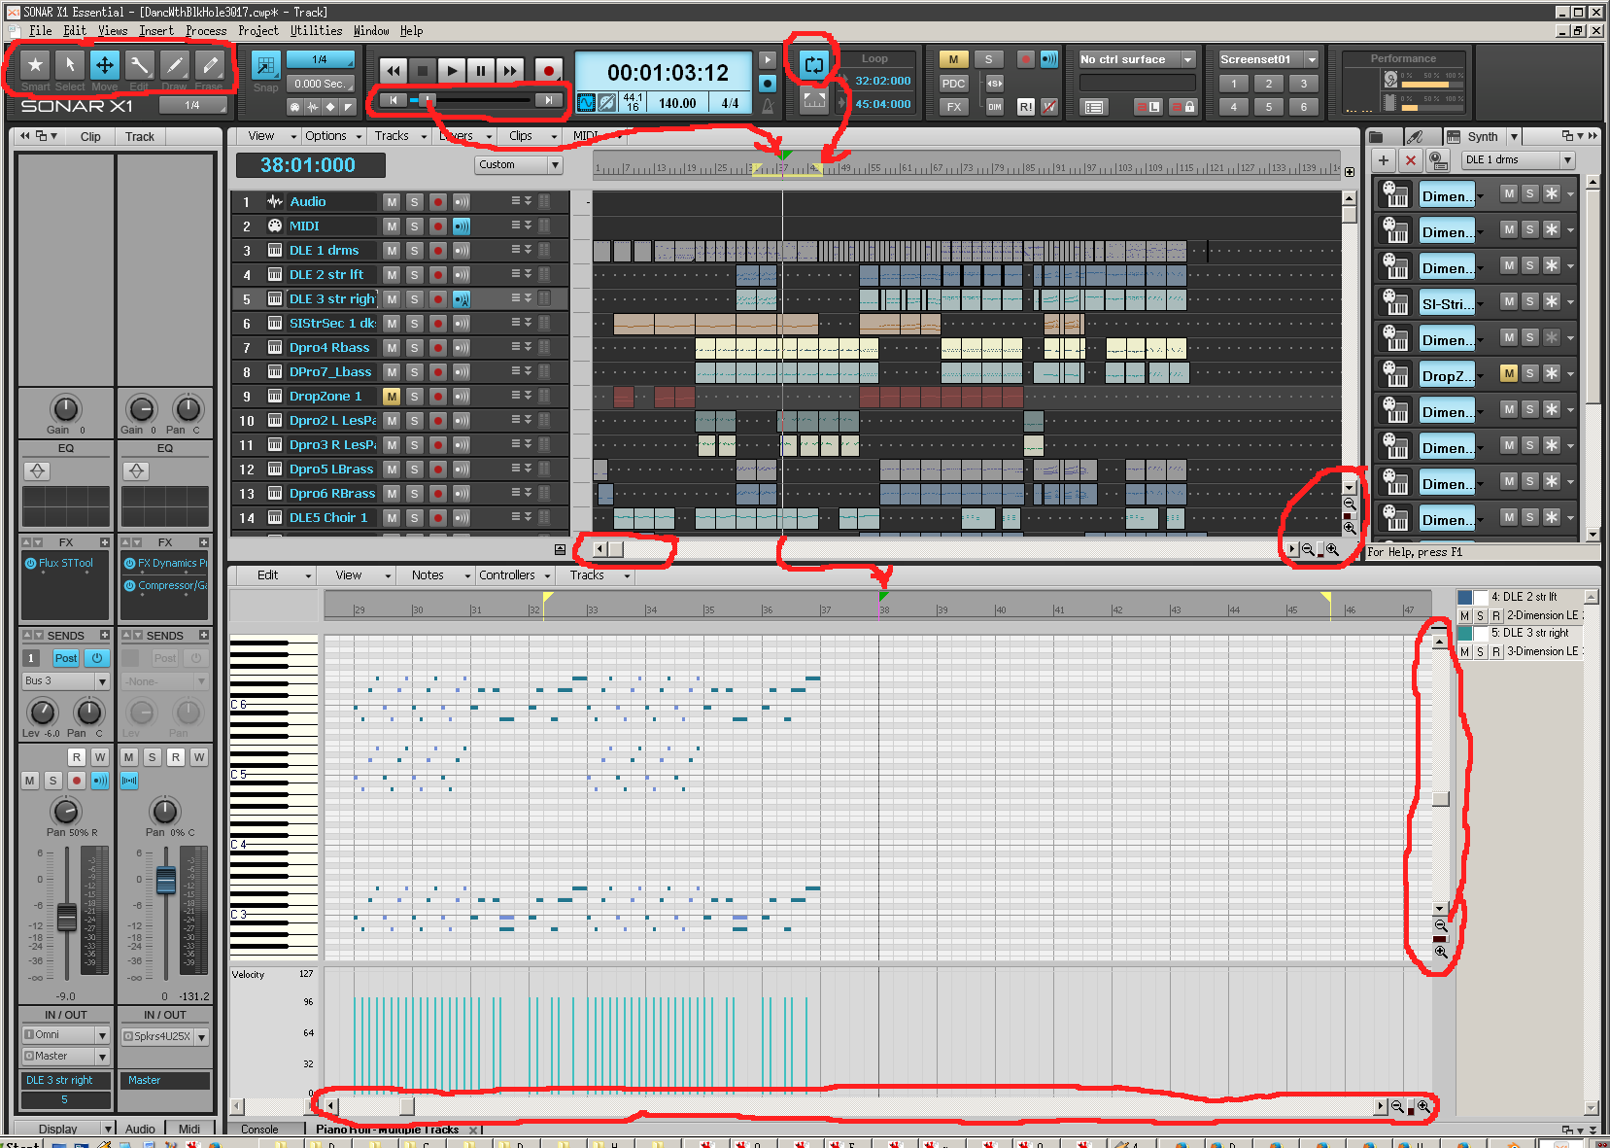Zoom in vertically in the piano roll

[1441, 953]
